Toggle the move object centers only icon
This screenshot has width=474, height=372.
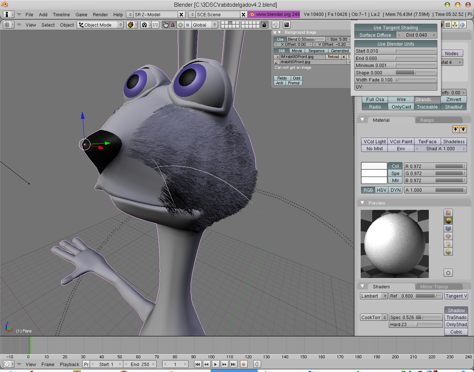tap(156, 25)
